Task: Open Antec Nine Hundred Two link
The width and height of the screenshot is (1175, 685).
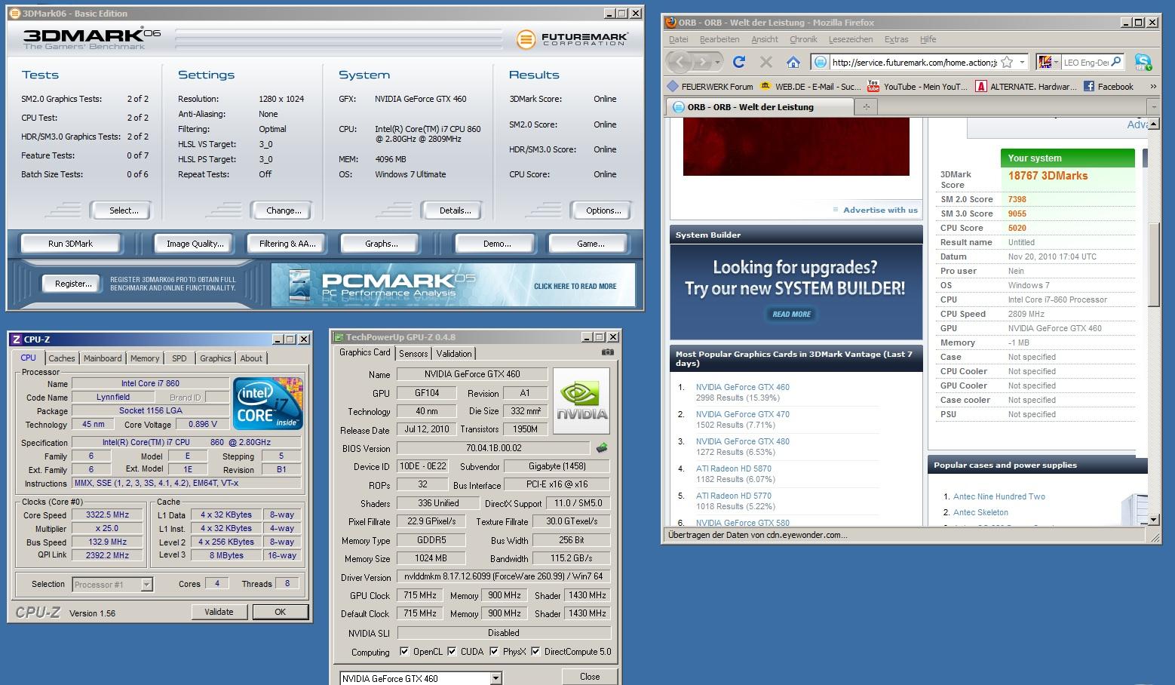Action: point(999,496)
